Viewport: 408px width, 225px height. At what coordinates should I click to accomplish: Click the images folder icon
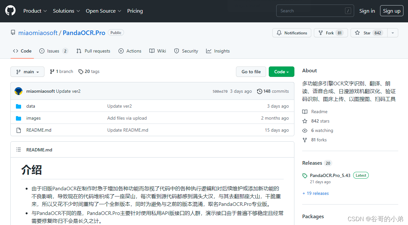coord(19,118)
